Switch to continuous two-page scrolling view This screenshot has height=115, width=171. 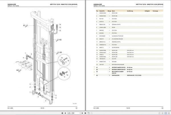click(169, 113)
